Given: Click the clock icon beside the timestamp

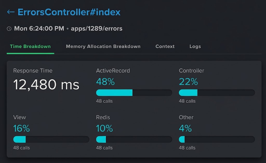Looking at the screenshot, I should tap(9, 28).
